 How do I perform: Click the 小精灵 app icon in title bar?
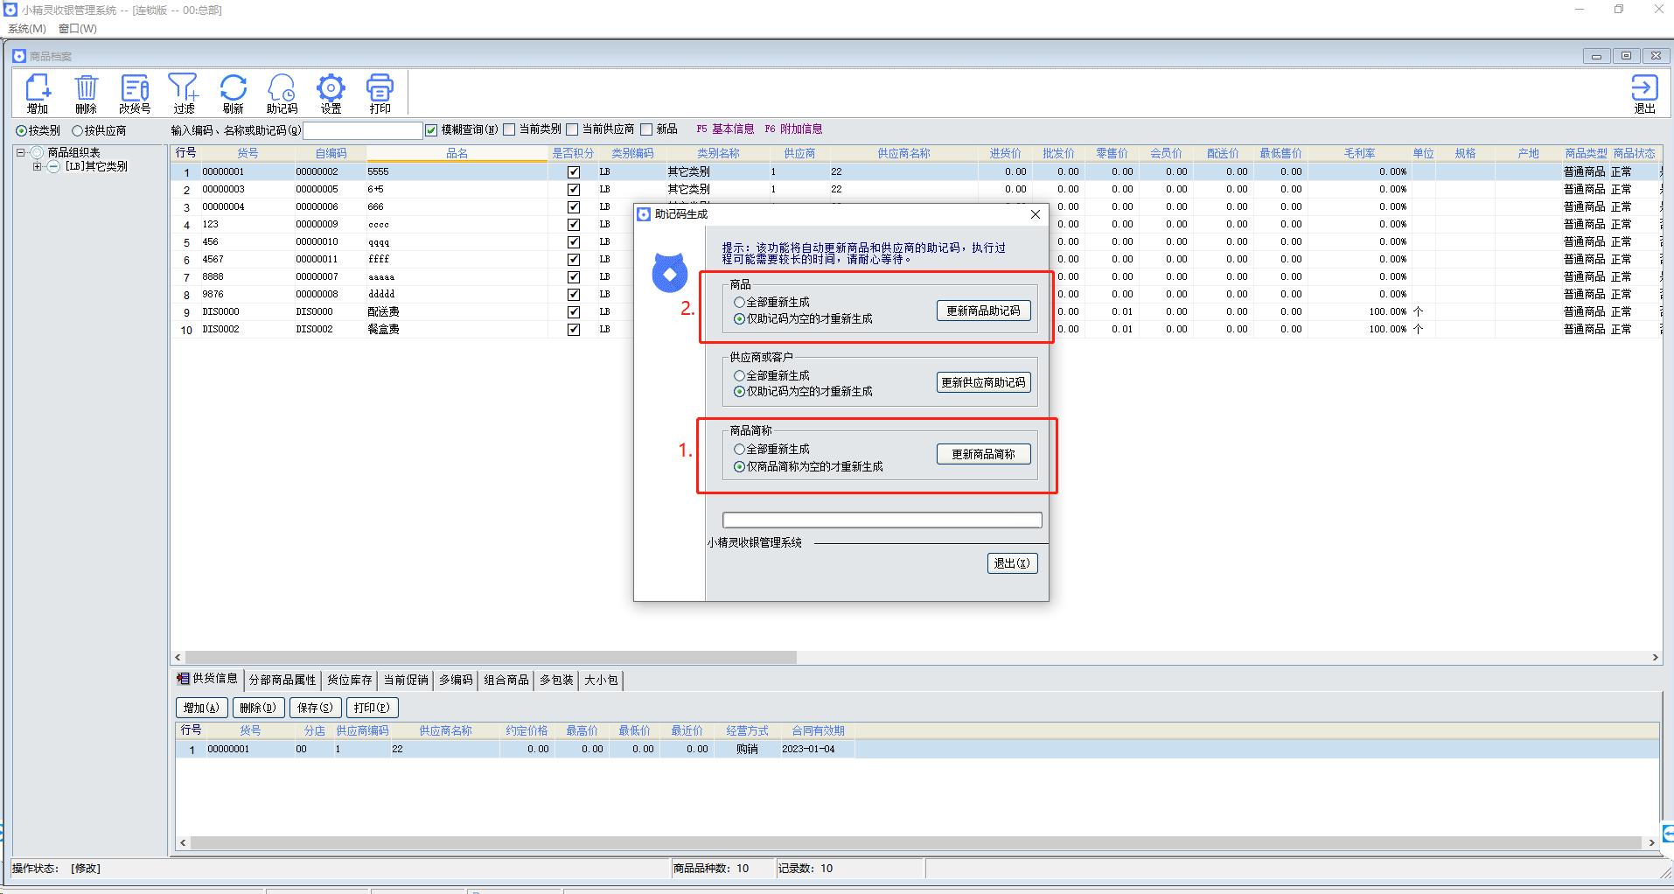10,10
